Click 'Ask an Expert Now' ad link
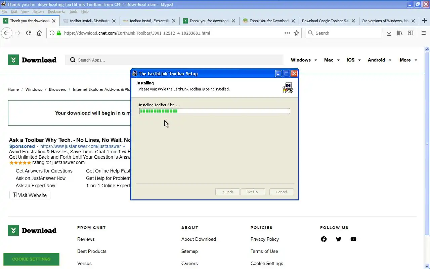This screenshot has height=269, width=430. (36, 186)
